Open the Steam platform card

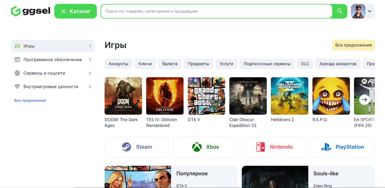pos(137,147)
